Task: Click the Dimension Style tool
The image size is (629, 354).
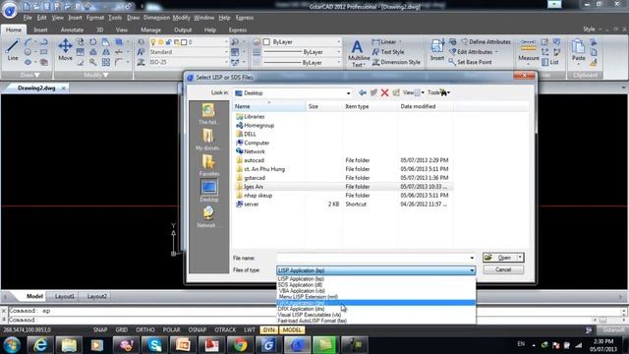Action: tap(396, 62)
